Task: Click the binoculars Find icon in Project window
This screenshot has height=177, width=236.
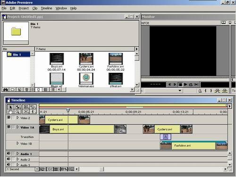Action: pos(6,90)
